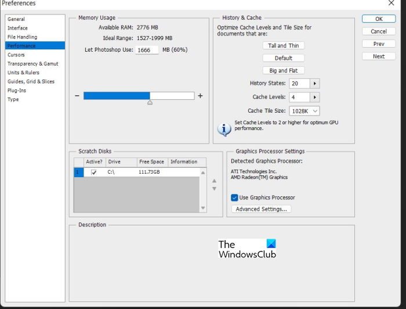
Task: Open Units & Rulers preferences
Action: (x=23, y=73)
